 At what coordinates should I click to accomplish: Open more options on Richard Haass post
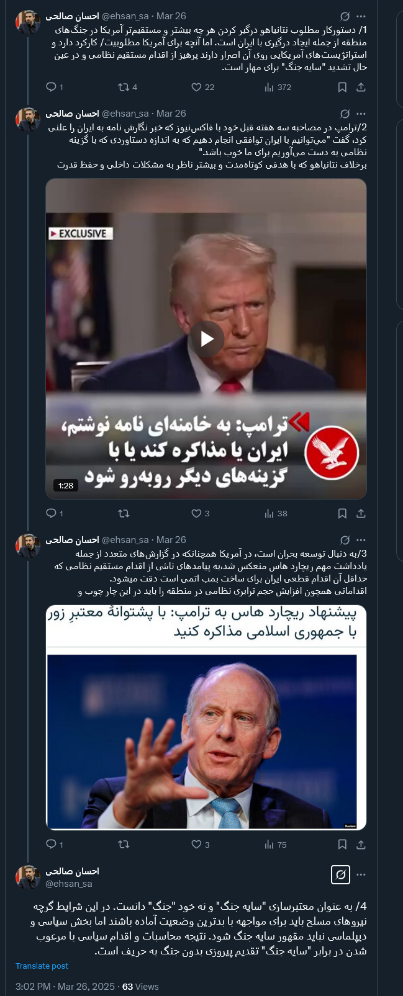(361, 540)
